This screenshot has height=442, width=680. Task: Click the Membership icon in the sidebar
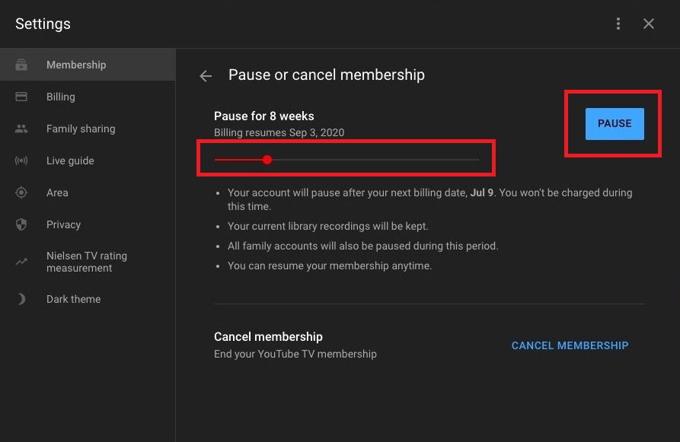tap(21, 65)
